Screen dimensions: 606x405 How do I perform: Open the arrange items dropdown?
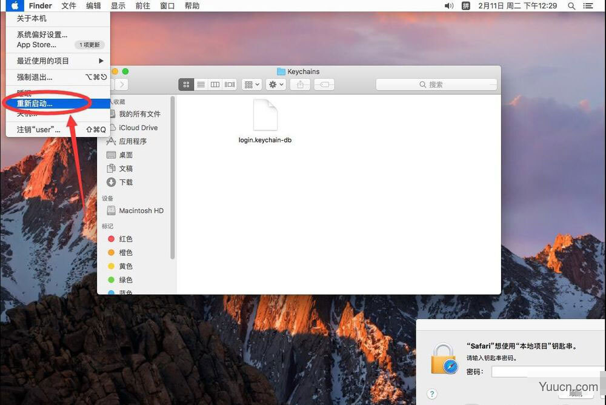(x=251, y=84)
